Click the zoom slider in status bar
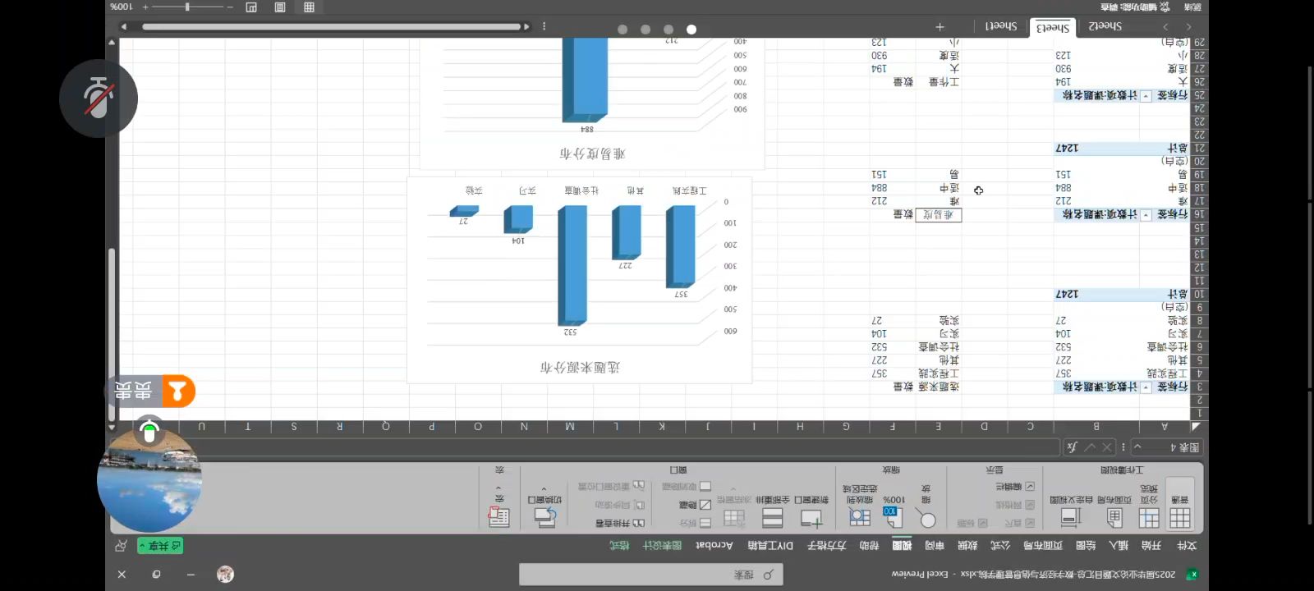The width and height of the screenshot is (1314, 591). click(188, 7)
